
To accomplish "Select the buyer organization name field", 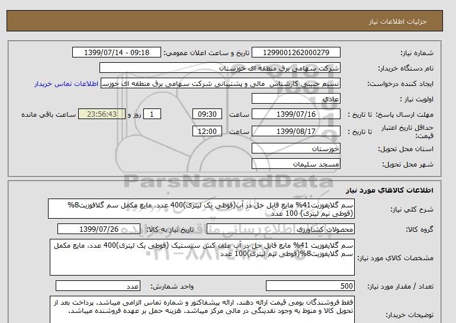I will click(220, 68).
